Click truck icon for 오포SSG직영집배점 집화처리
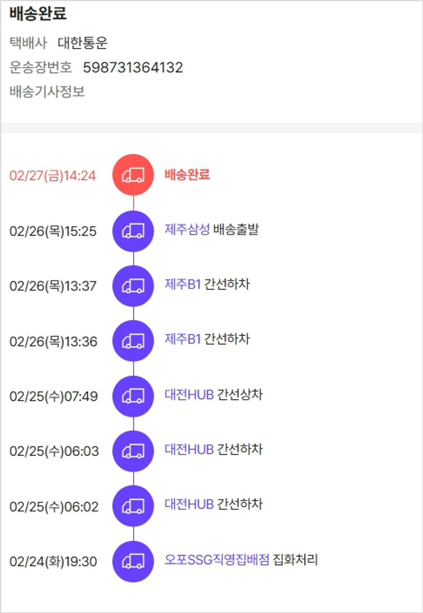Viewport: 423px width, 613px height. 133,561
